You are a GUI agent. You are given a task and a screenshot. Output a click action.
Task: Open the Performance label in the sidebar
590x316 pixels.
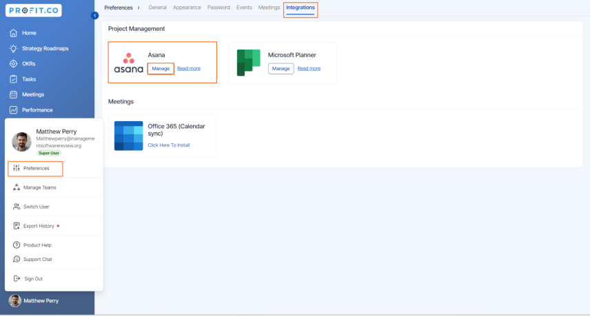(x=37, y=110)
